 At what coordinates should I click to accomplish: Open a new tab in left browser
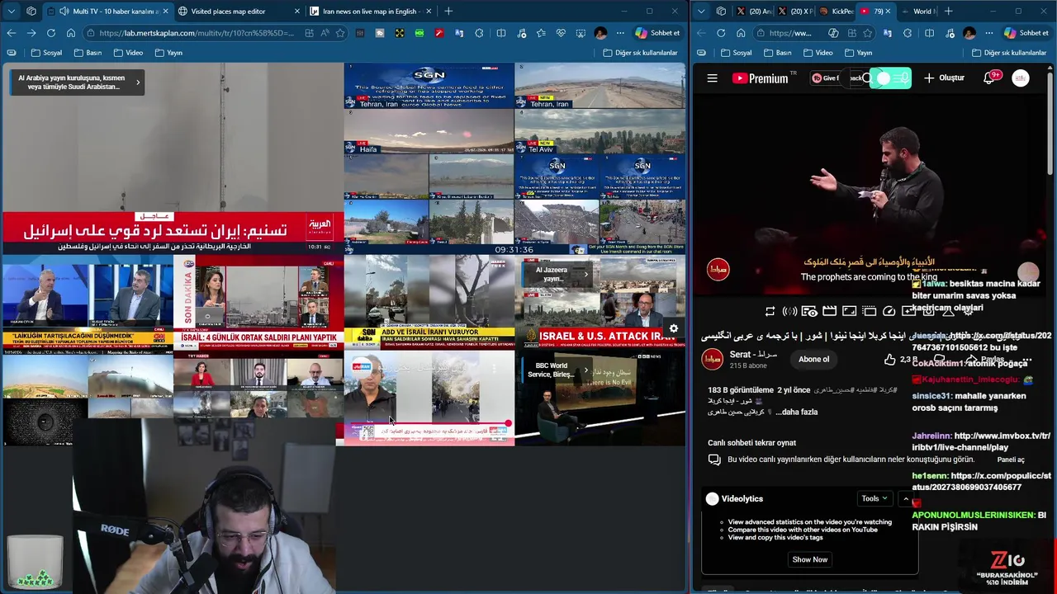[448, 12]
